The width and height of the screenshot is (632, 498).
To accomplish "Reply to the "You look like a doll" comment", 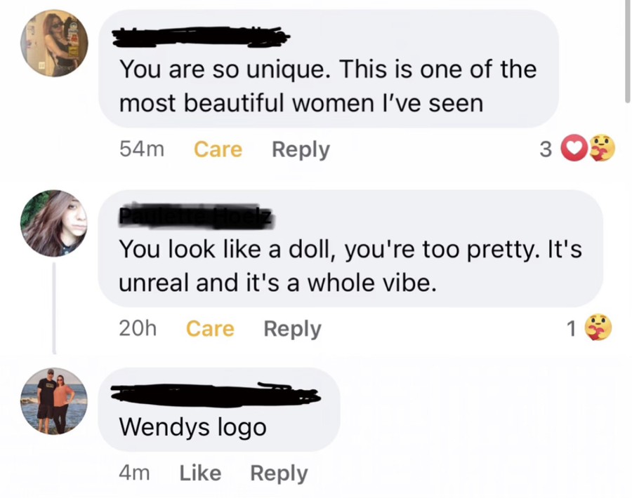I will [292, 328].
